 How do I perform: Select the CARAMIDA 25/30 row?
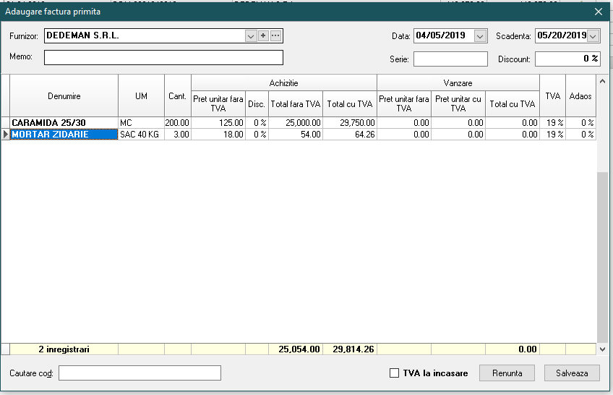pyautogui.click(x=64, y=123)
